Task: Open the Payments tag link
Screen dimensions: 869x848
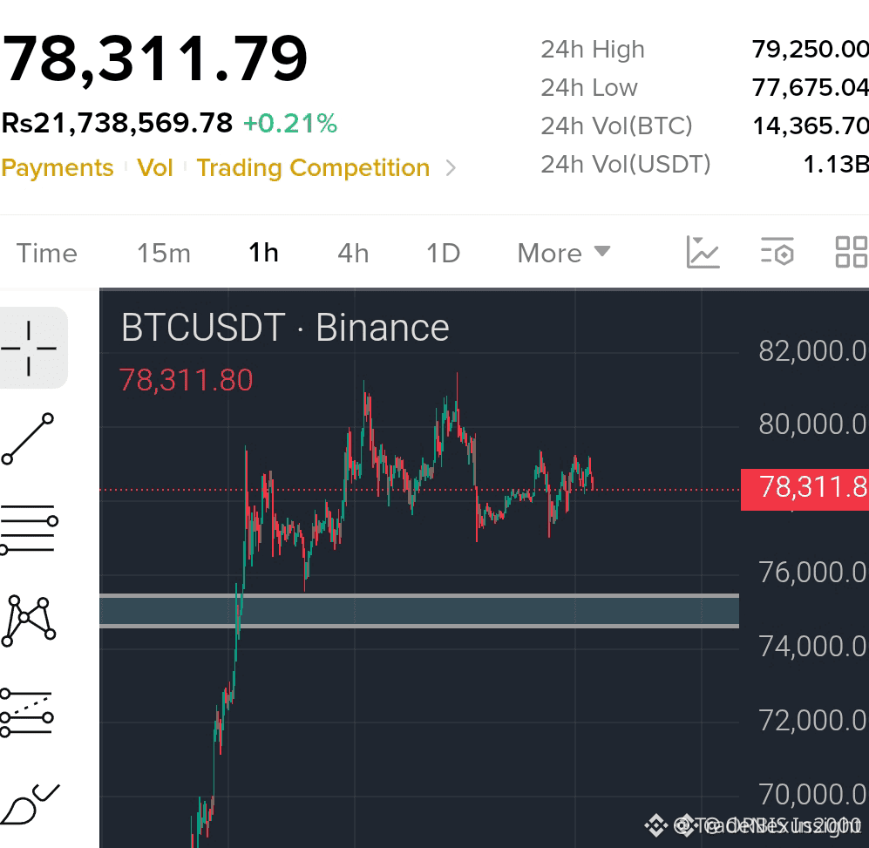Action: click(57, 168)
